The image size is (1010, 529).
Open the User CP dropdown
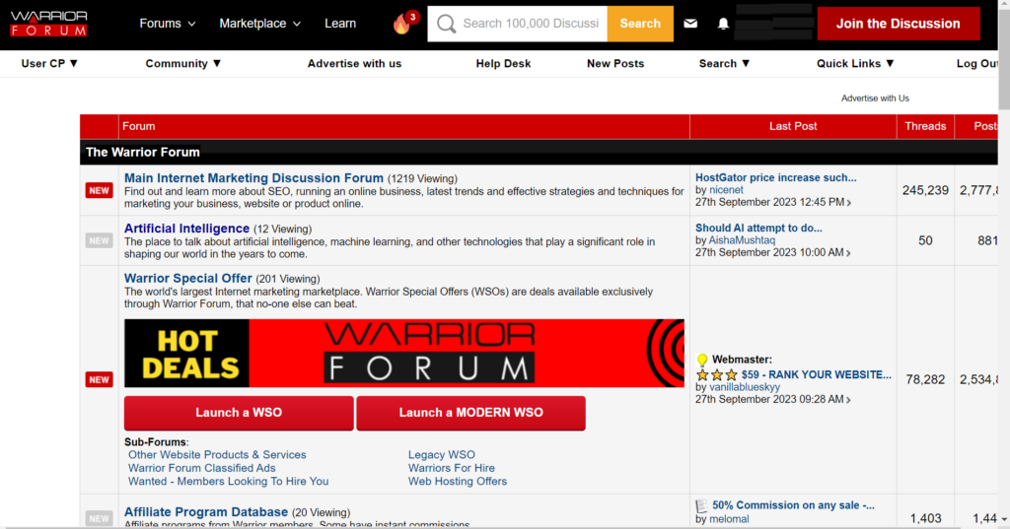tap(49, 64)
